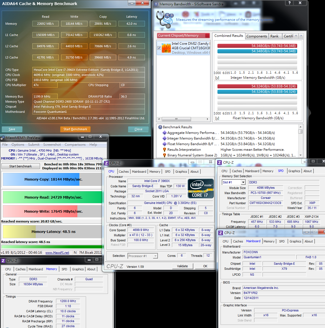
Task: Click Validate in CPU-Z
Action: pos(182,266)
